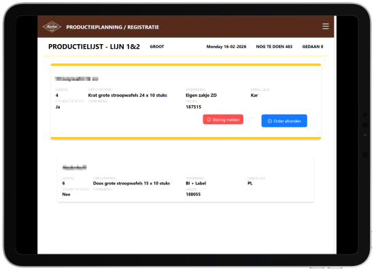
Task: Click blurred customer name above order 187515
Action: point(77,79)
